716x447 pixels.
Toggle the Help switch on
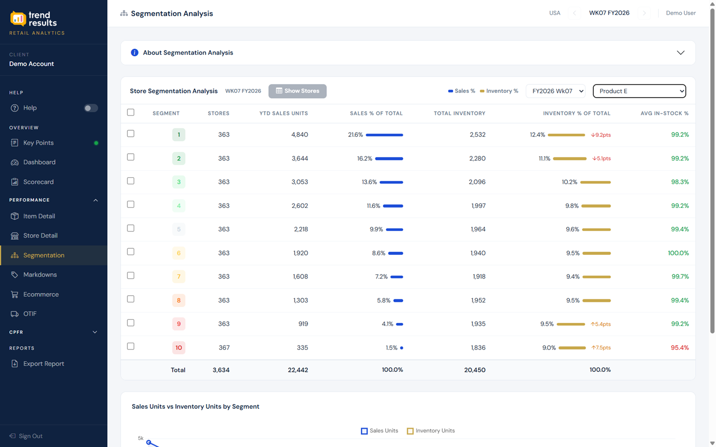point(91,108)
